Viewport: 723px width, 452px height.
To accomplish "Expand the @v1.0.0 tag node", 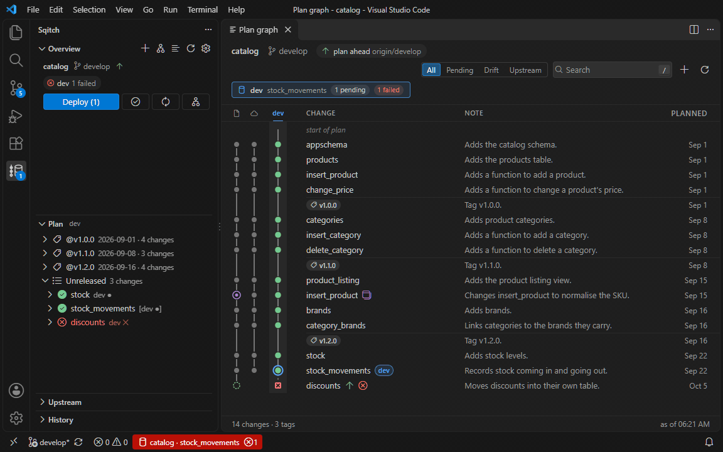I will coord(45,239).
